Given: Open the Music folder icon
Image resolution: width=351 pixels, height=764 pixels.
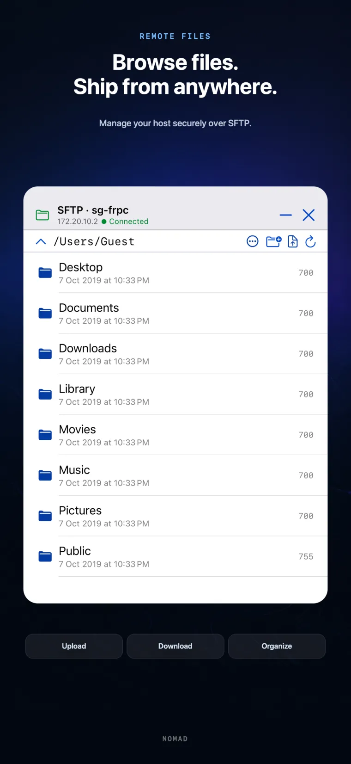Looking at the screenshot, I should pos(45,475).
